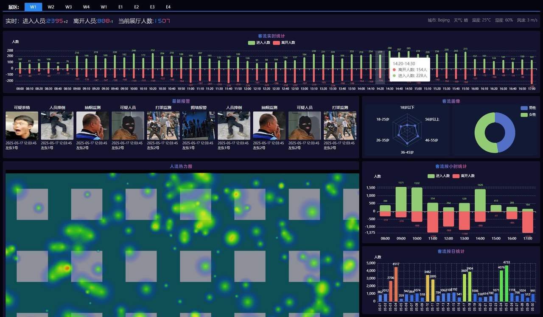Click the '湿度: 60%' reading

(x=504, y=20)
